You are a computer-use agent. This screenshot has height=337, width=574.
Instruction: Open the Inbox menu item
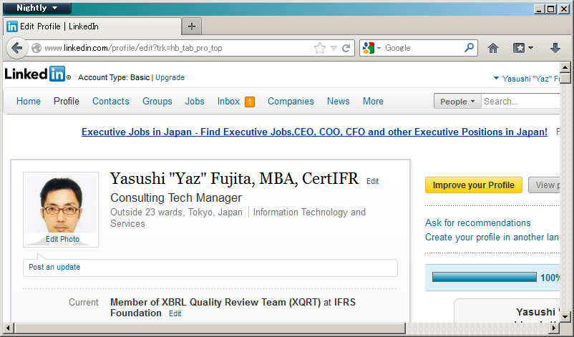point(228,102)
